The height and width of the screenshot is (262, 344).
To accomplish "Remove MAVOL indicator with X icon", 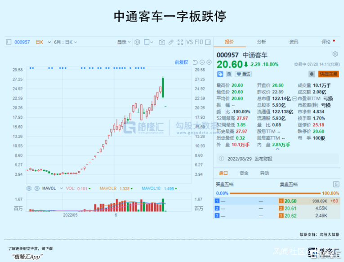I will (x=37, y=188).
